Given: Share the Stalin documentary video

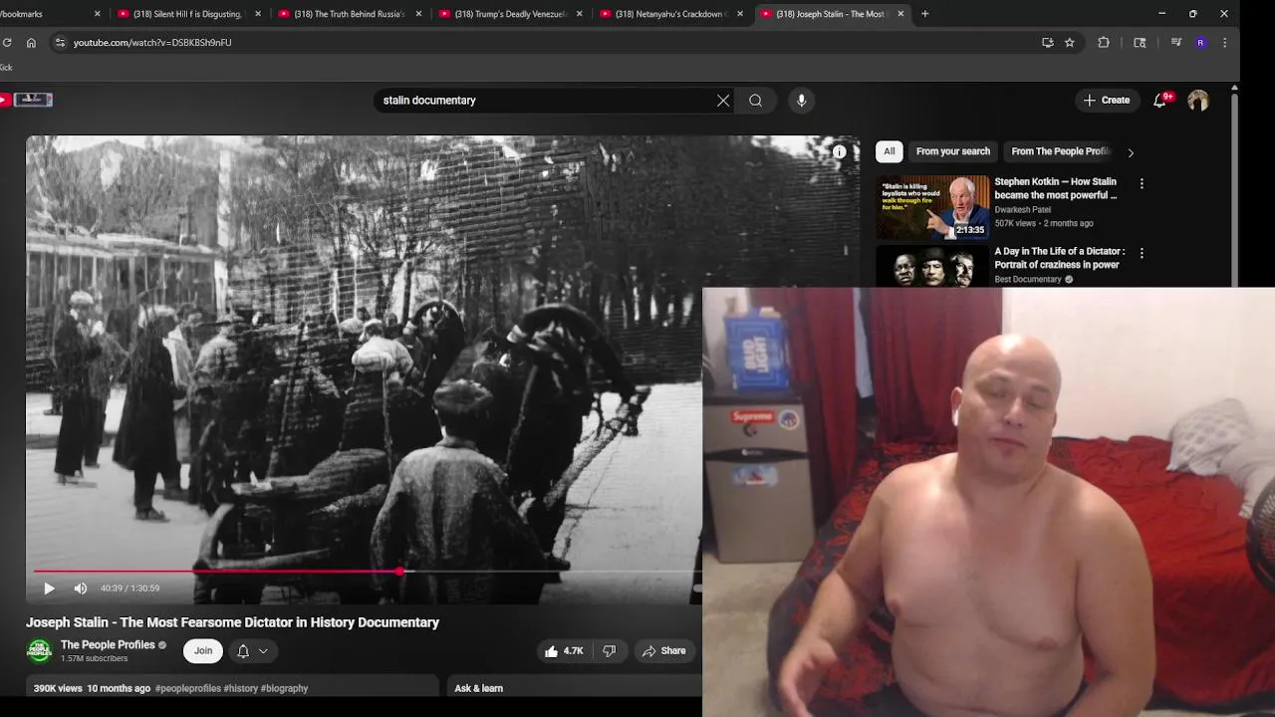Looking at the screenshot, I should click(x=664, y=651).
